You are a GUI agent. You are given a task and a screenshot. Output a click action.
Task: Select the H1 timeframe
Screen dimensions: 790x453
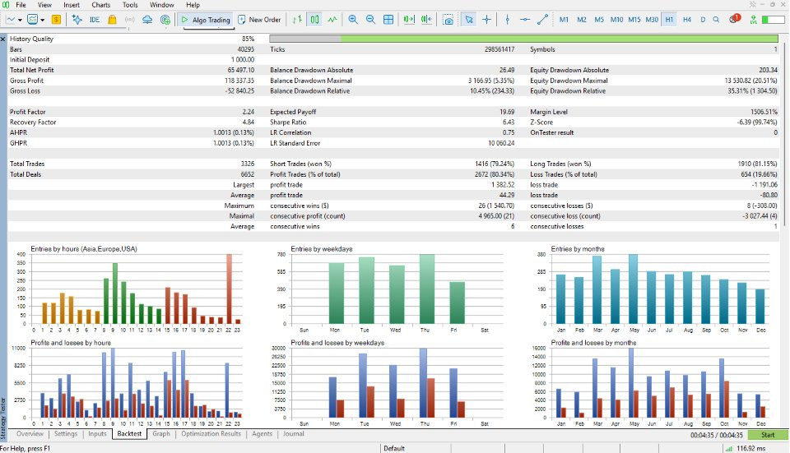pyautogui.click(x=669, y=20)
